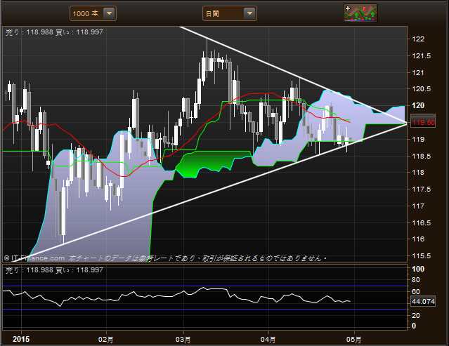
Task: Select the 118 price axis label
Action: (x=418, y=173)
